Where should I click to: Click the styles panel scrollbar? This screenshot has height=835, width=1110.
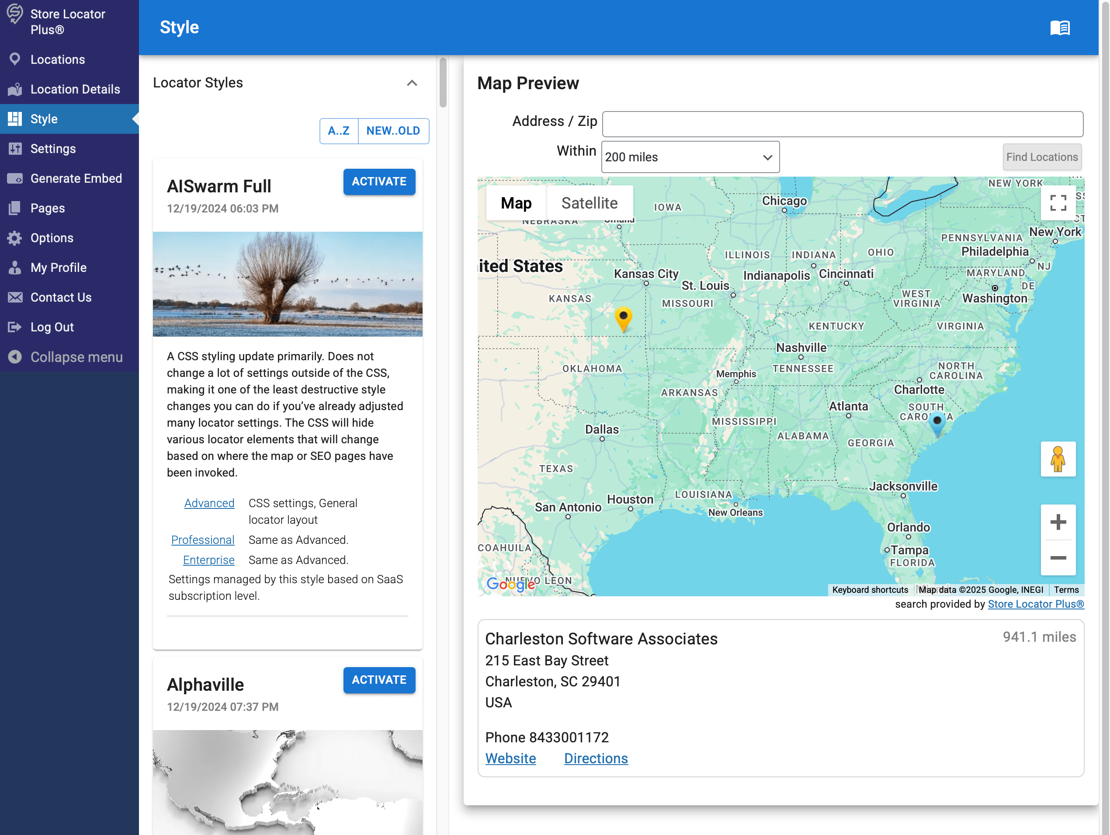click(x=443, y=83)
